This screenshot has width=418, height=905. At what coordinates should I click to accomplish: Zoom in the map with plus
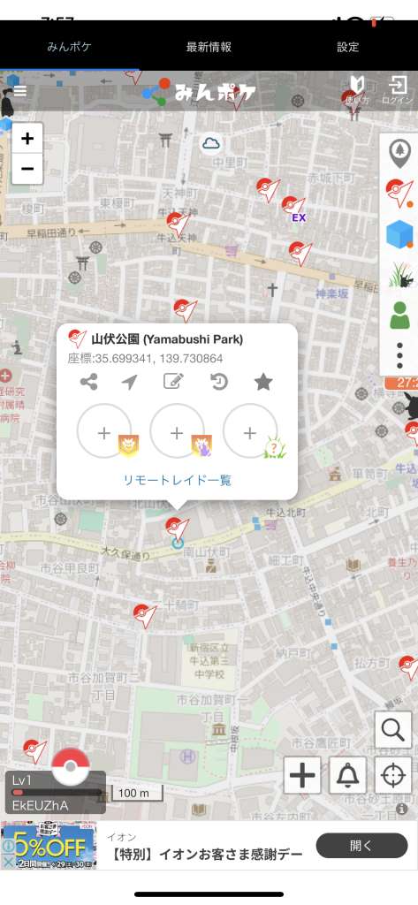click(x=27, y=139)
